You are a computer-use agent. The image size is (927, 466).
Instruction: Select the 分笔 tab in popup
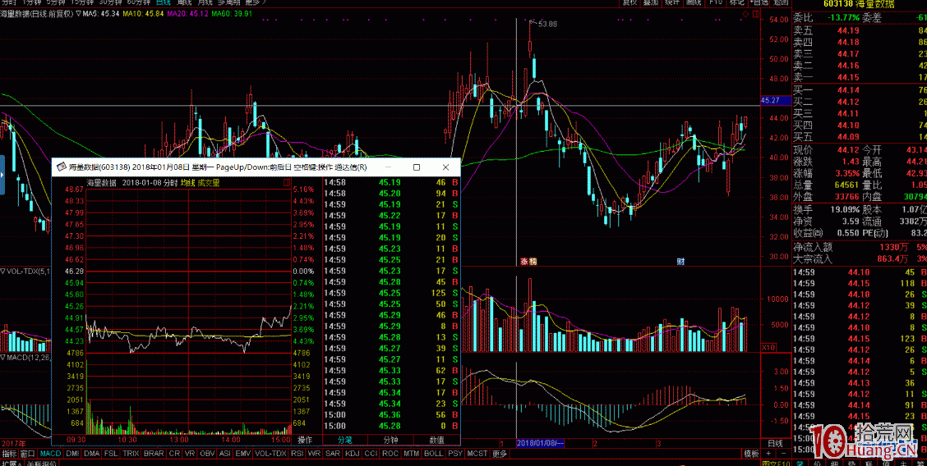(x=344, y=440)
